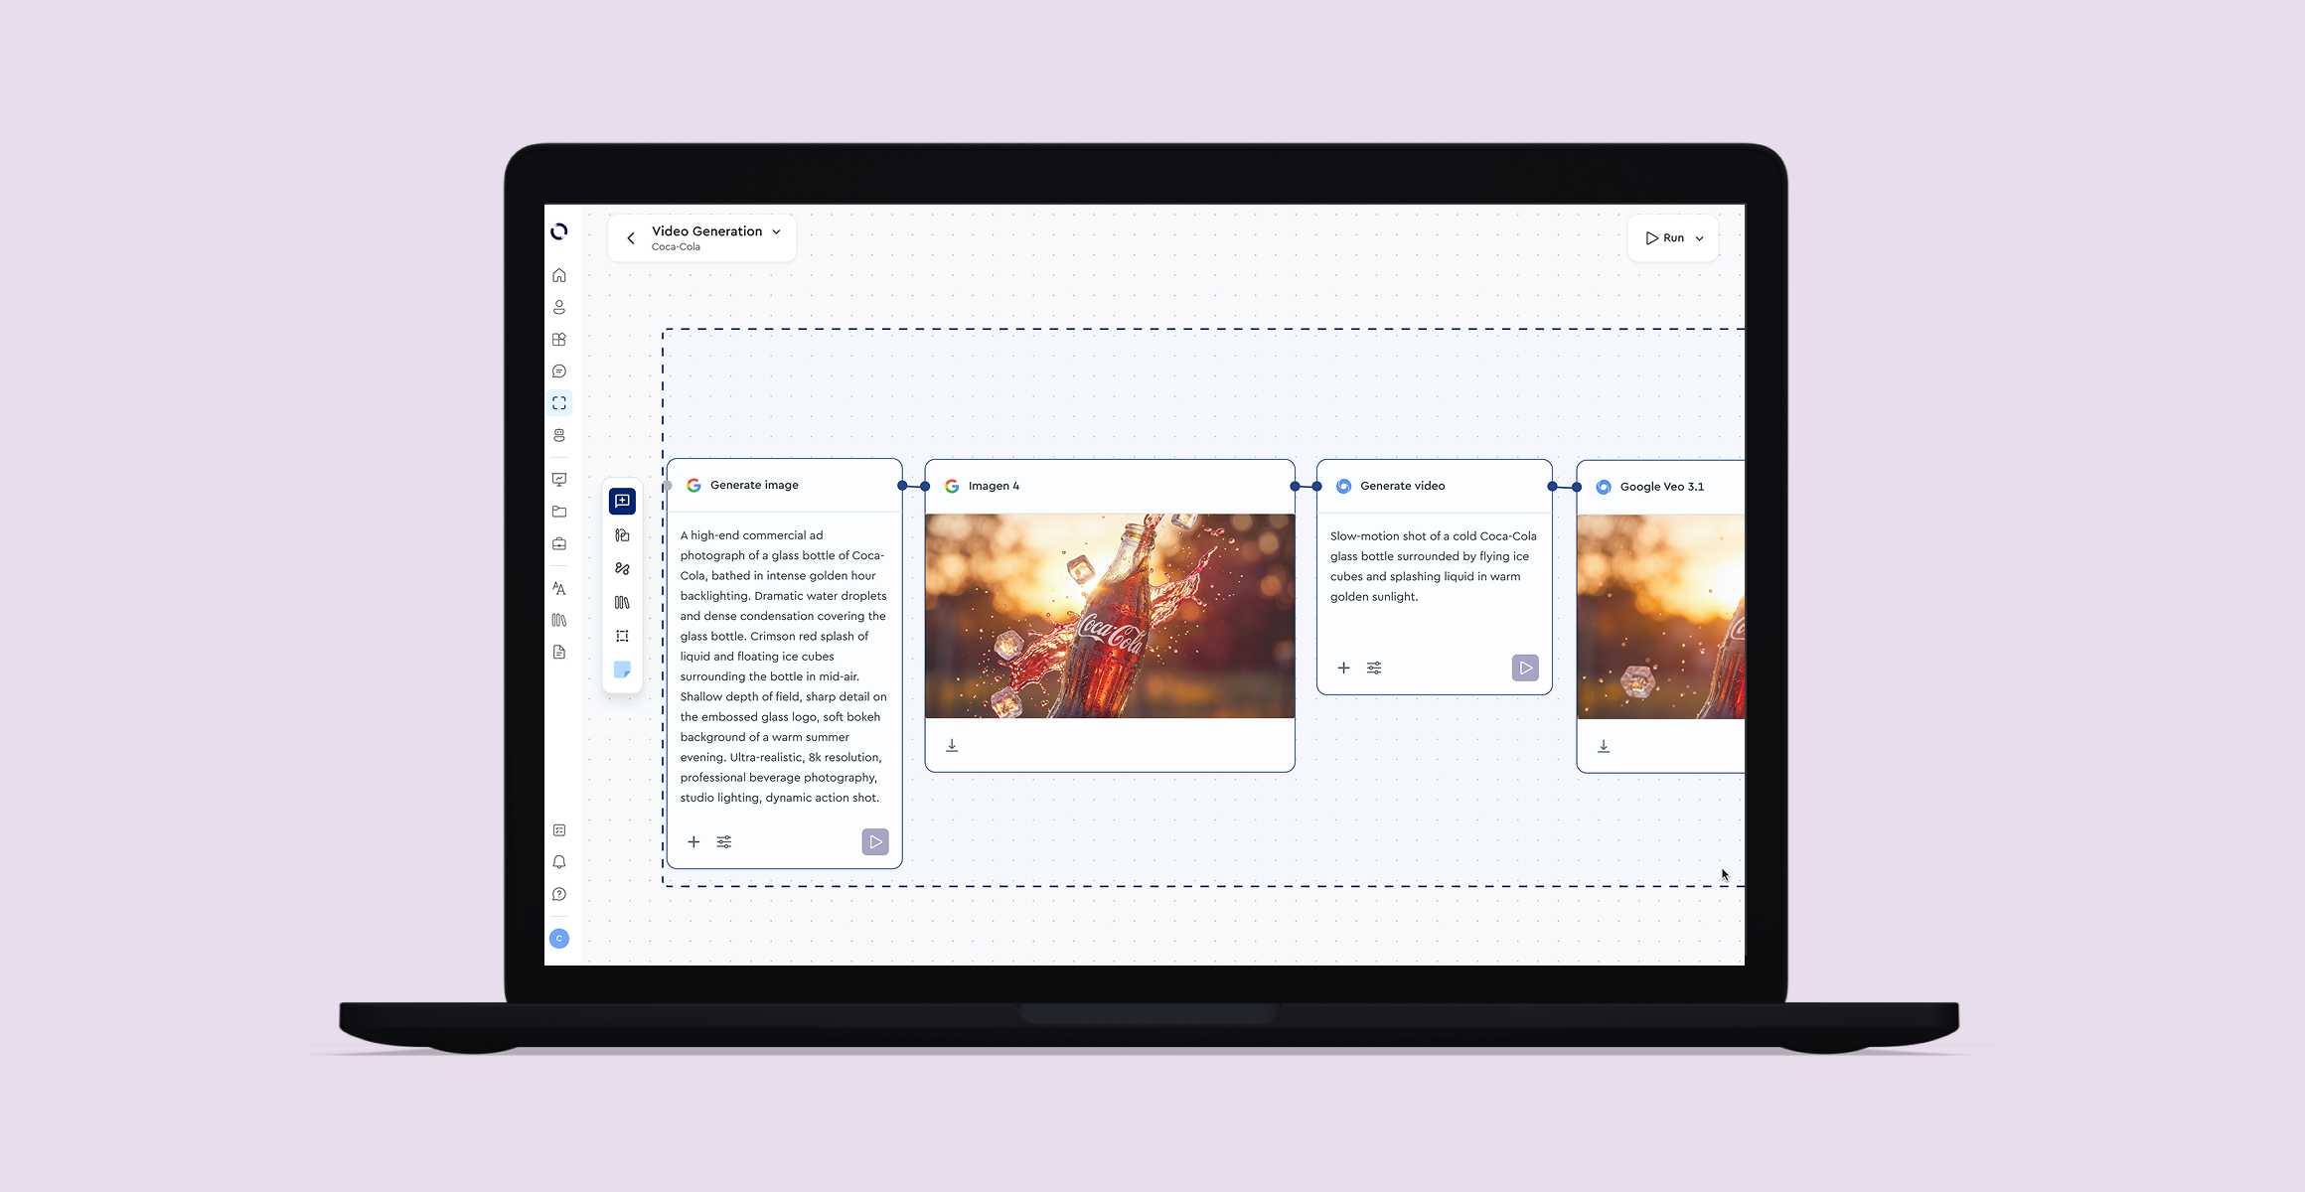Select the image styles tool in floating toolbar
Screen dimensions: 2305x1192
pos(622,535)
